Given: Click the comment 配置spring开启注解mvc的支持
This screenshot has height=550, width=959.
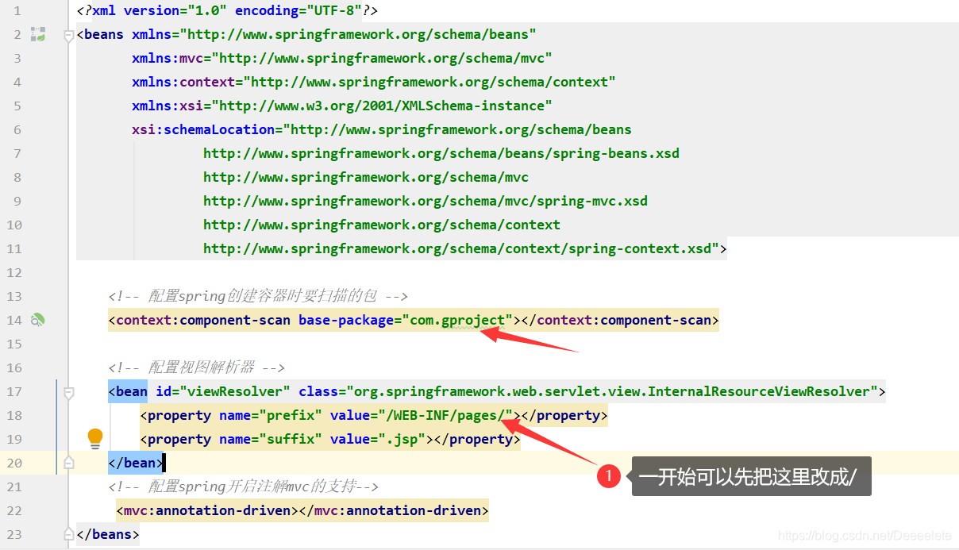Looking at the screenshot, I should 244,487.
